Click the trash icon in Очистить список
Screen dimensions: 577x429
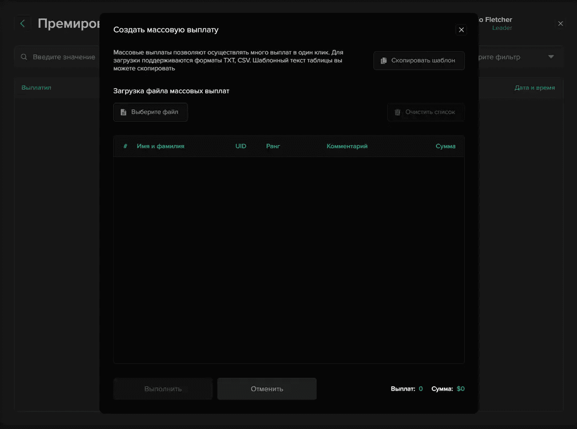tap(397, 112)
